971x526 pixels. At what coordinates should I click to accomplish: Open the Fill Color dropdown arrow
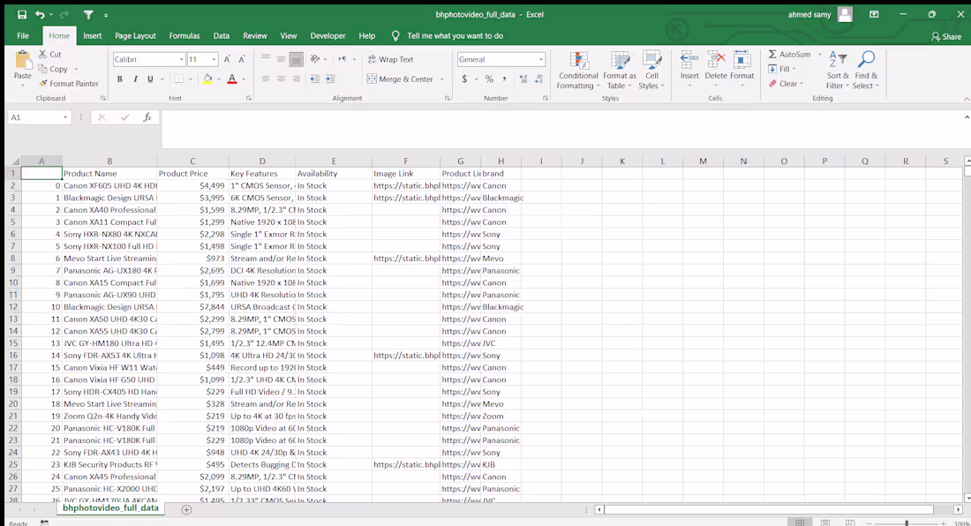[x=217, y=79]
